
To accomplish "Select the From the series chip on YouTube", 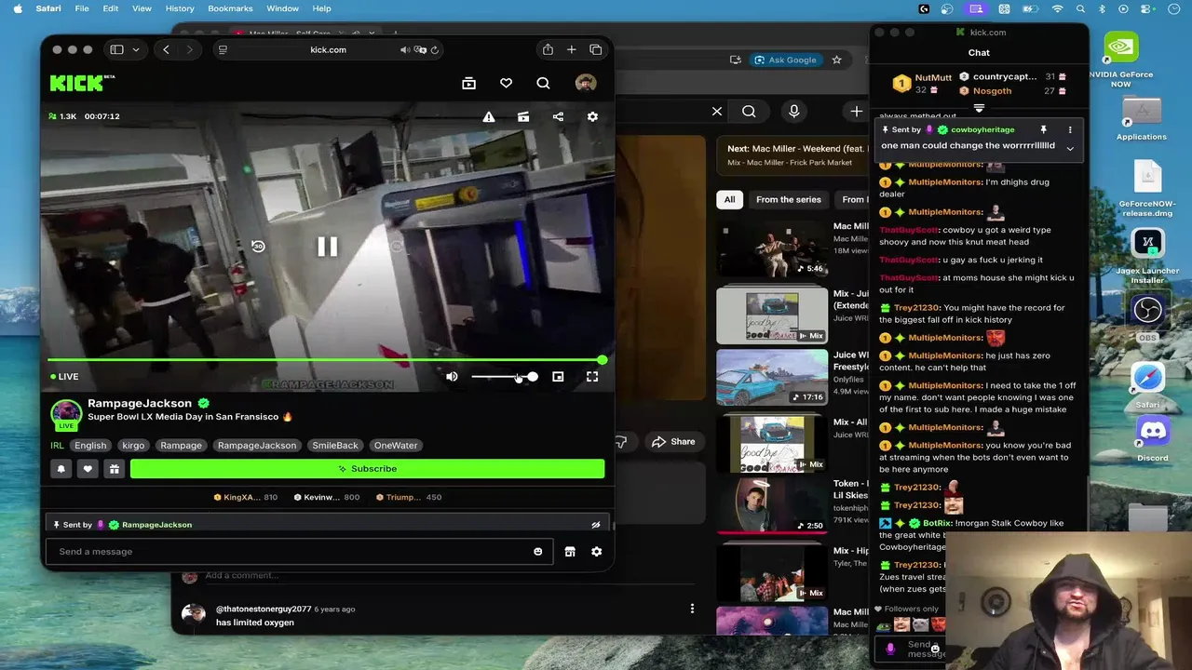I will [789, 199].
